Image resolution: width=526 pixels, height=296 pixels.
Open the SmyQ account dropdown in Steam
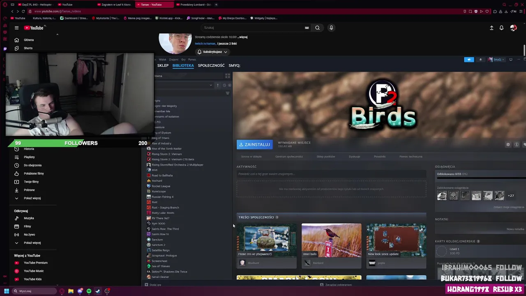496,60
